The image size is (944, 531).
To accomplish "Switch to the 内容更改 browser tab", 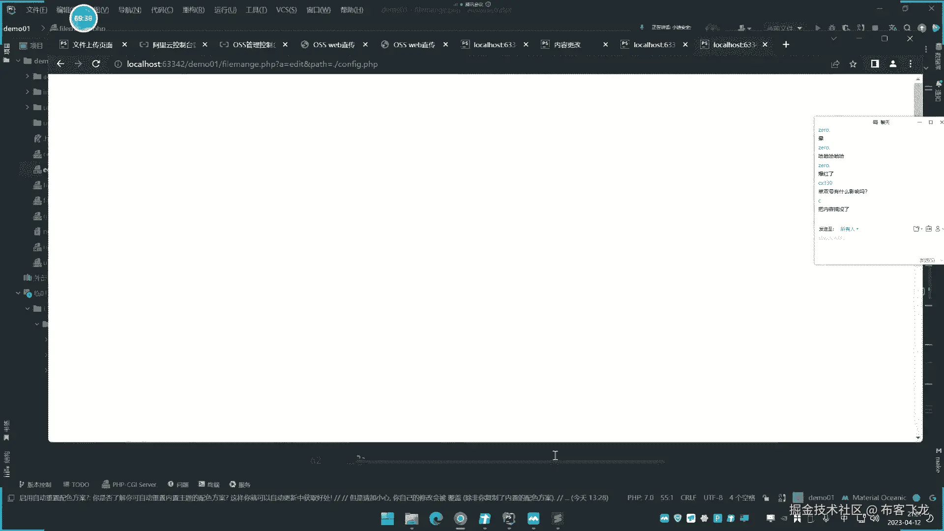I will click(x=567, y=45).
